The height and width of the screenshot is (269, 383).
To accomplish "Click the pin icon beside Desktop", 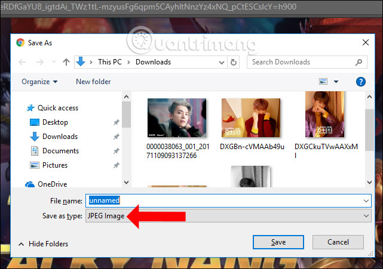I will [x=117, y=122].
